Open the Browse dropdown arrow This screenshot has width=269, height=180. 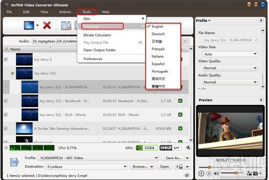(x=152, y=167)
